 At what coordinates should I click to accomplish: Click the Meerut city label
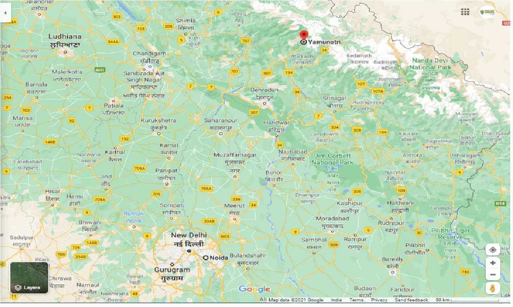(x=234, y=209)
